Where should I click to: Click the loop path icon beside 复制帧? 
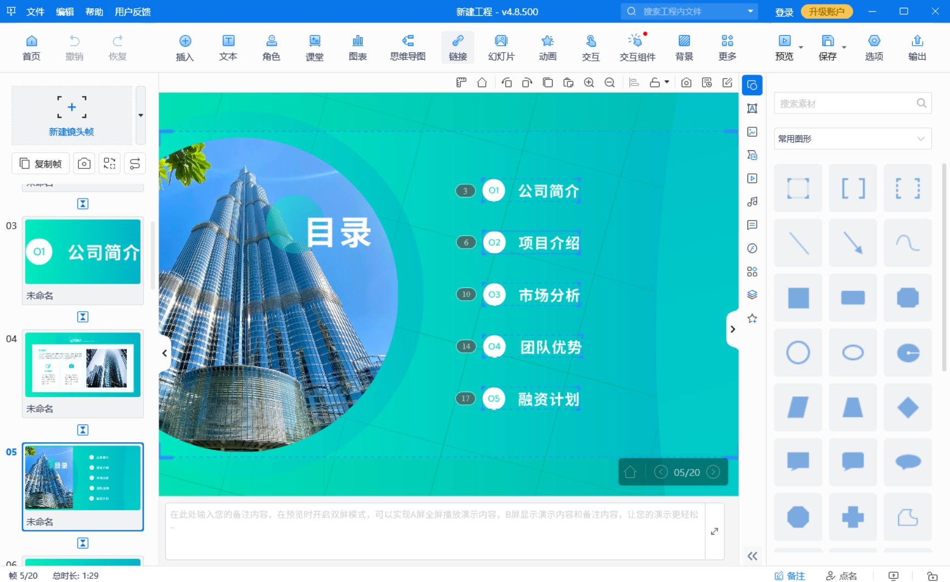134,163
